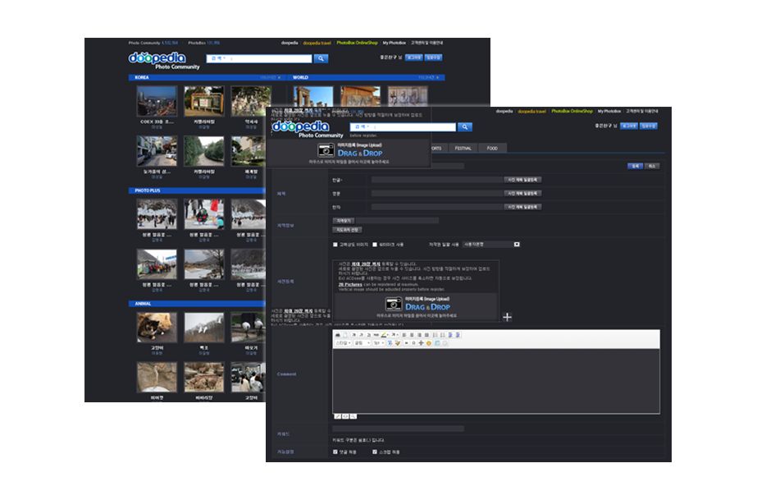Image resolution: width=757 pixels, height=500 pixels.
Task: Click the search input field in the back home window
Action: 259,58
